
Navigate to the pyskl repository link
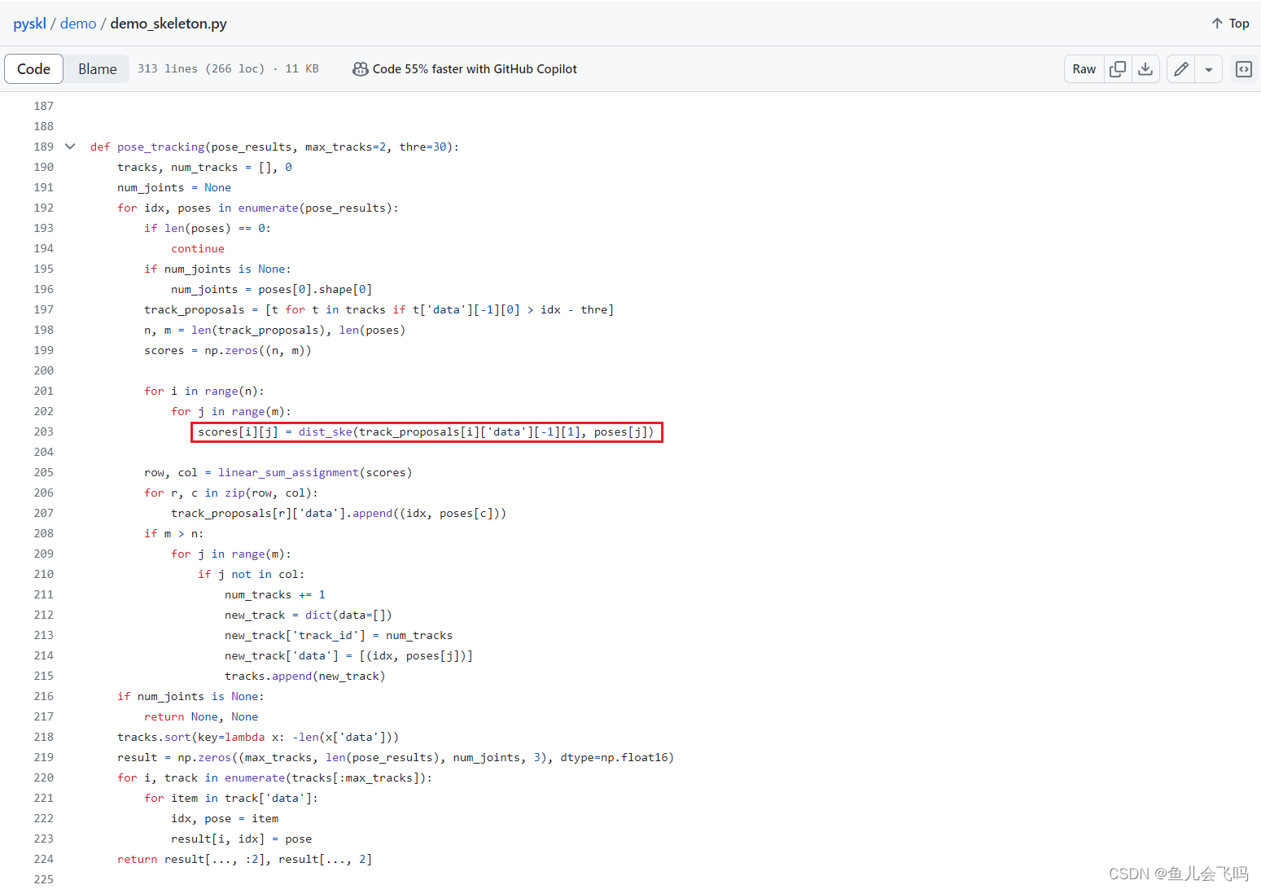pyautogui.click(x=29, y=23)
